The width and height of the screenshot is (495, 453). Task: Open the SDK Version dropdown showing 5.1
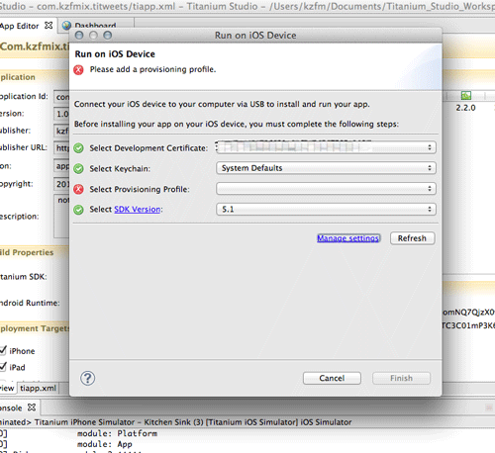[326, 209]
